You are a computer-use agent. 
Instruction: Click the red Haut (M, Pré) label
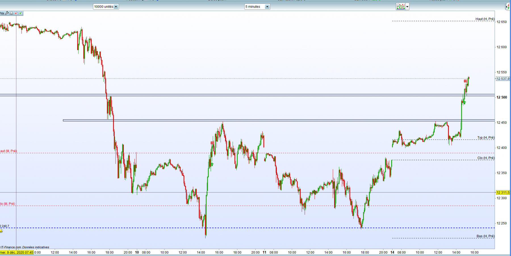9,151
